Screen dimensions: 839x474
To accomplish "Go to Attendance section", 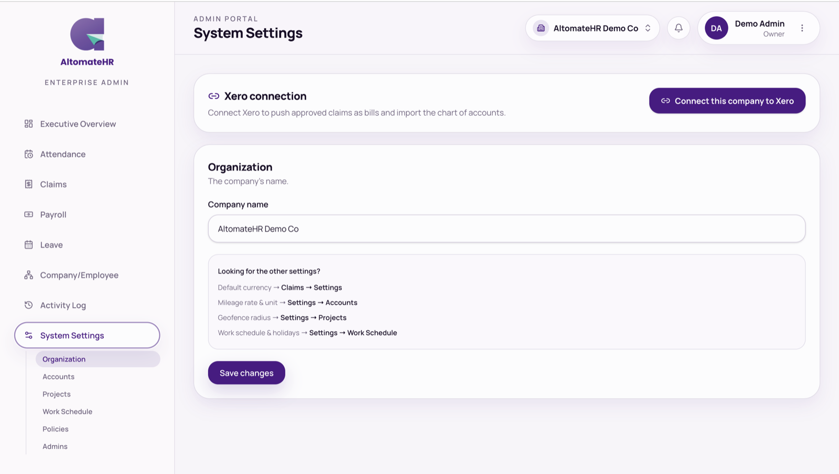I will coord(87,154).
